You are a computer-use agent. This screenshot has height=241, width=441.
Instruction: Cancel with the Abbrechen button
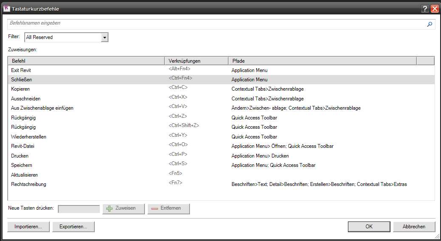[x=414, y=227]
